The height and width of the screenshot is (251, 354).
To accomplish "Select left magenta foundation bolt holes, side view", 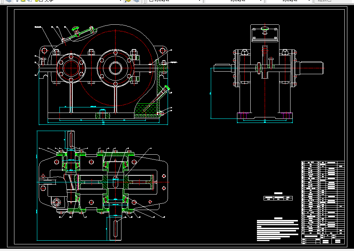I will (x=243, y=116).
